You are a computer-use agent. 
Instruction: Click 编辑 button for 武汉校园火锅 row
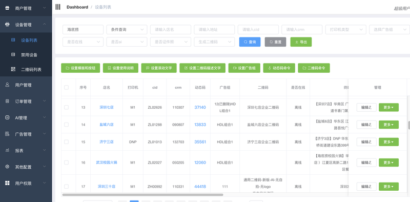click(x=366, y=163)
